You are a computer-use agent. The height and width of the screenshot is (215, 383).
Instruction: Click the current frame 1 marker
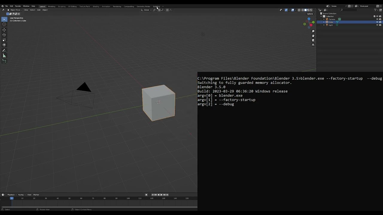(x=12, y=198)
